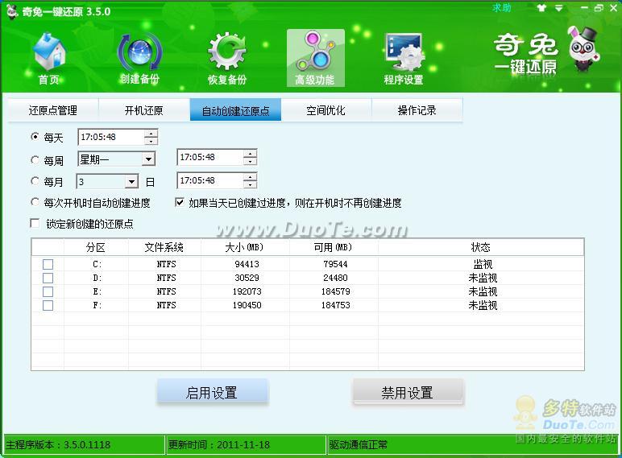This screenshot has height=458, width=622.
Task: Open the 高级功能 icon
Action: pyautogui.click(x=315, y=58)
